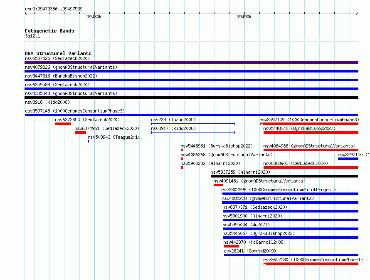Click short blue bar of esv3597150

(x=348, y=159)
